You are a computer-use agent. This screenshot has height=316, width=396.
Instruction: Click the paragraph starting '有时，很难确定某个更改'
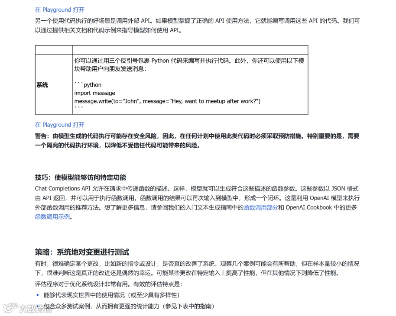(197, 268)
